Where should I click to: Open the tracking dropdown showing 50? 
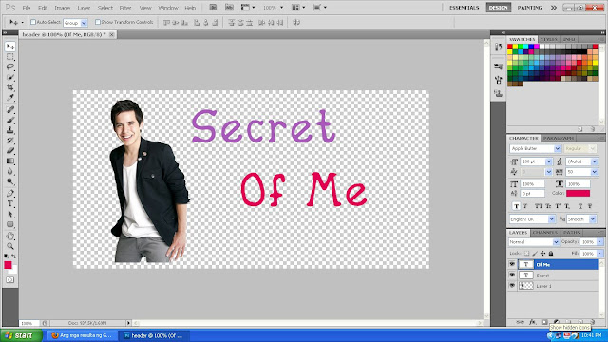coord(594,172)
